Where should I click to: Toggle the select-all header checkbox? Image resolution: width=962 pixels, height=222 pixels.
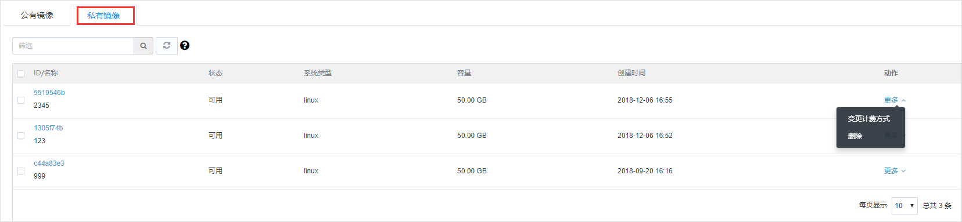(21, 74)
